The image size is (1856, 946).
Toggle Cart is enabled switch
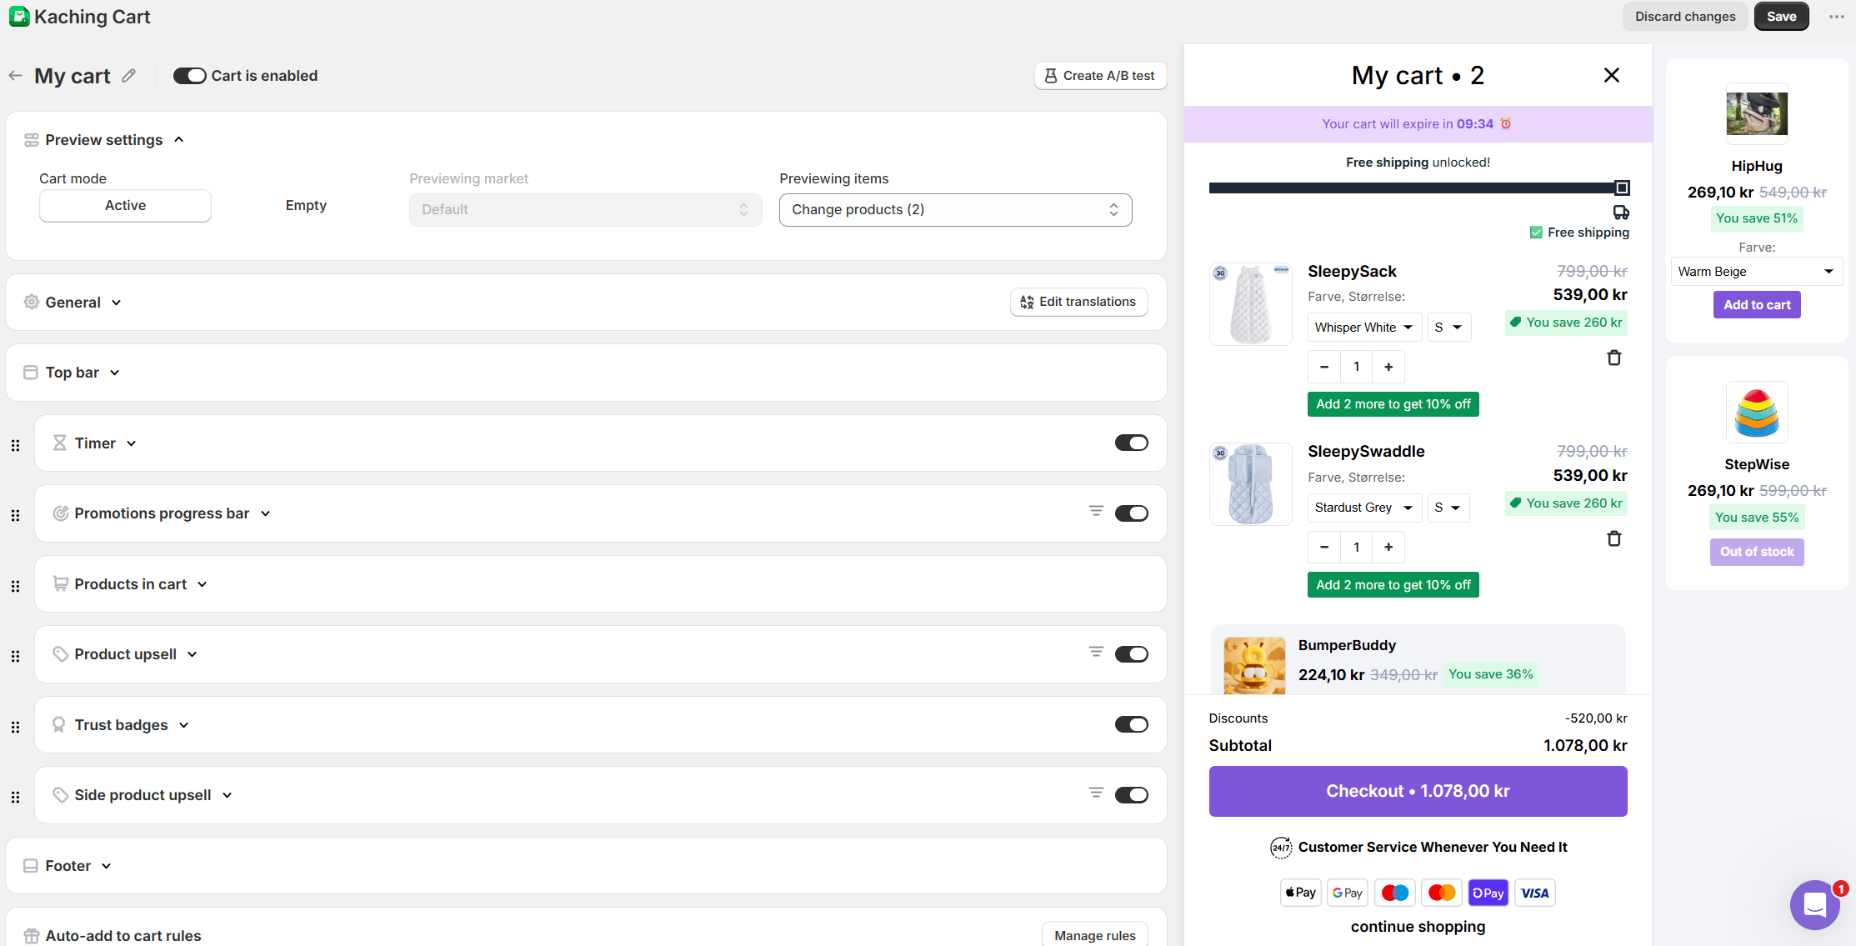pyautogui.click(x=190, y=76)
